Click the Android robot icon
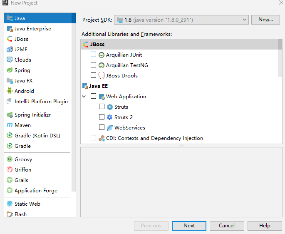 10,91
